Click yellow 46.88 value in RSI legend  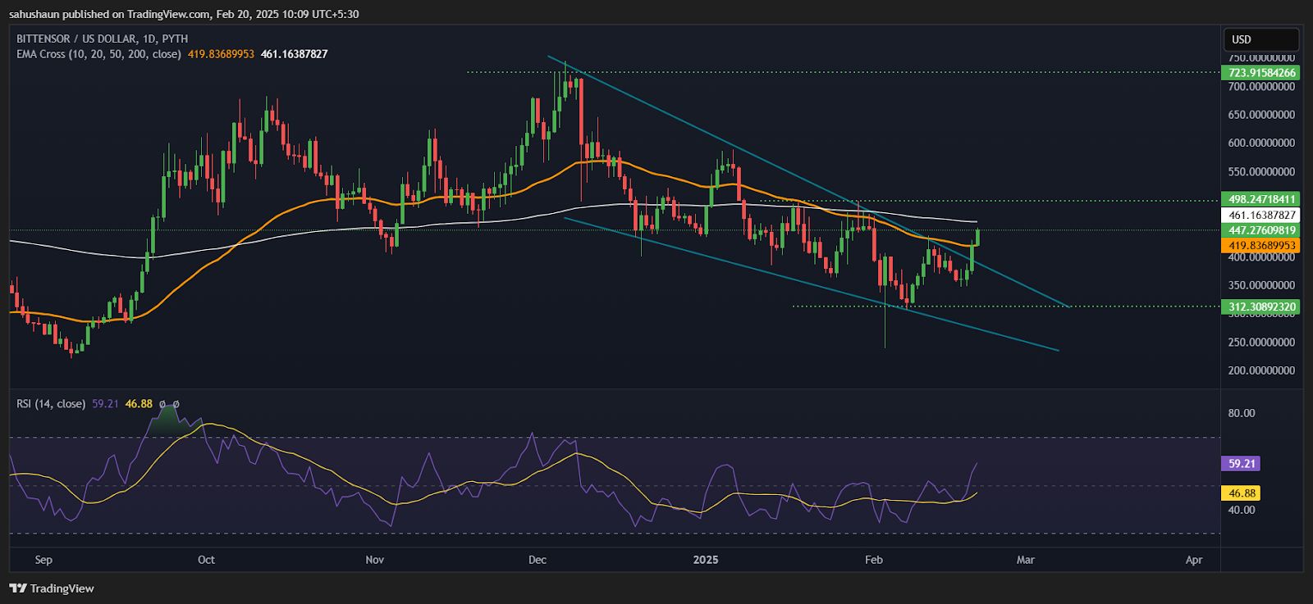click(x=139, y=404)
